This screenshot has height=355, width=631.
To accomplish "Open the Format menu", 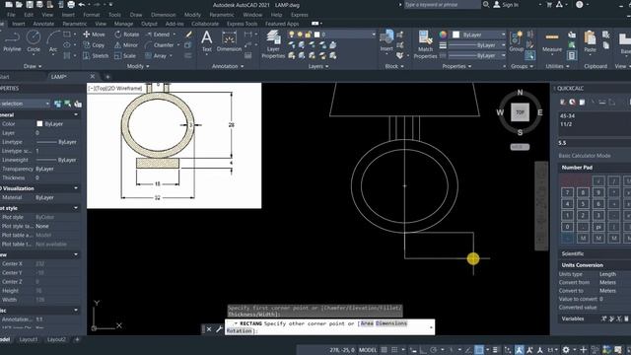I will (92, 15).
